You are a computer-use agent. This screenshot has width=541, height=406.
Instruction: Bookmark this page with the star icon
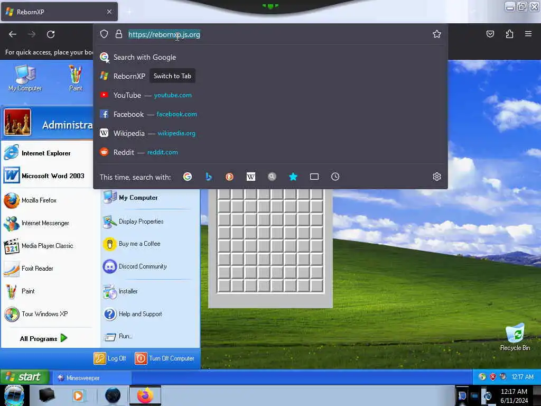(x=437, y=34)
